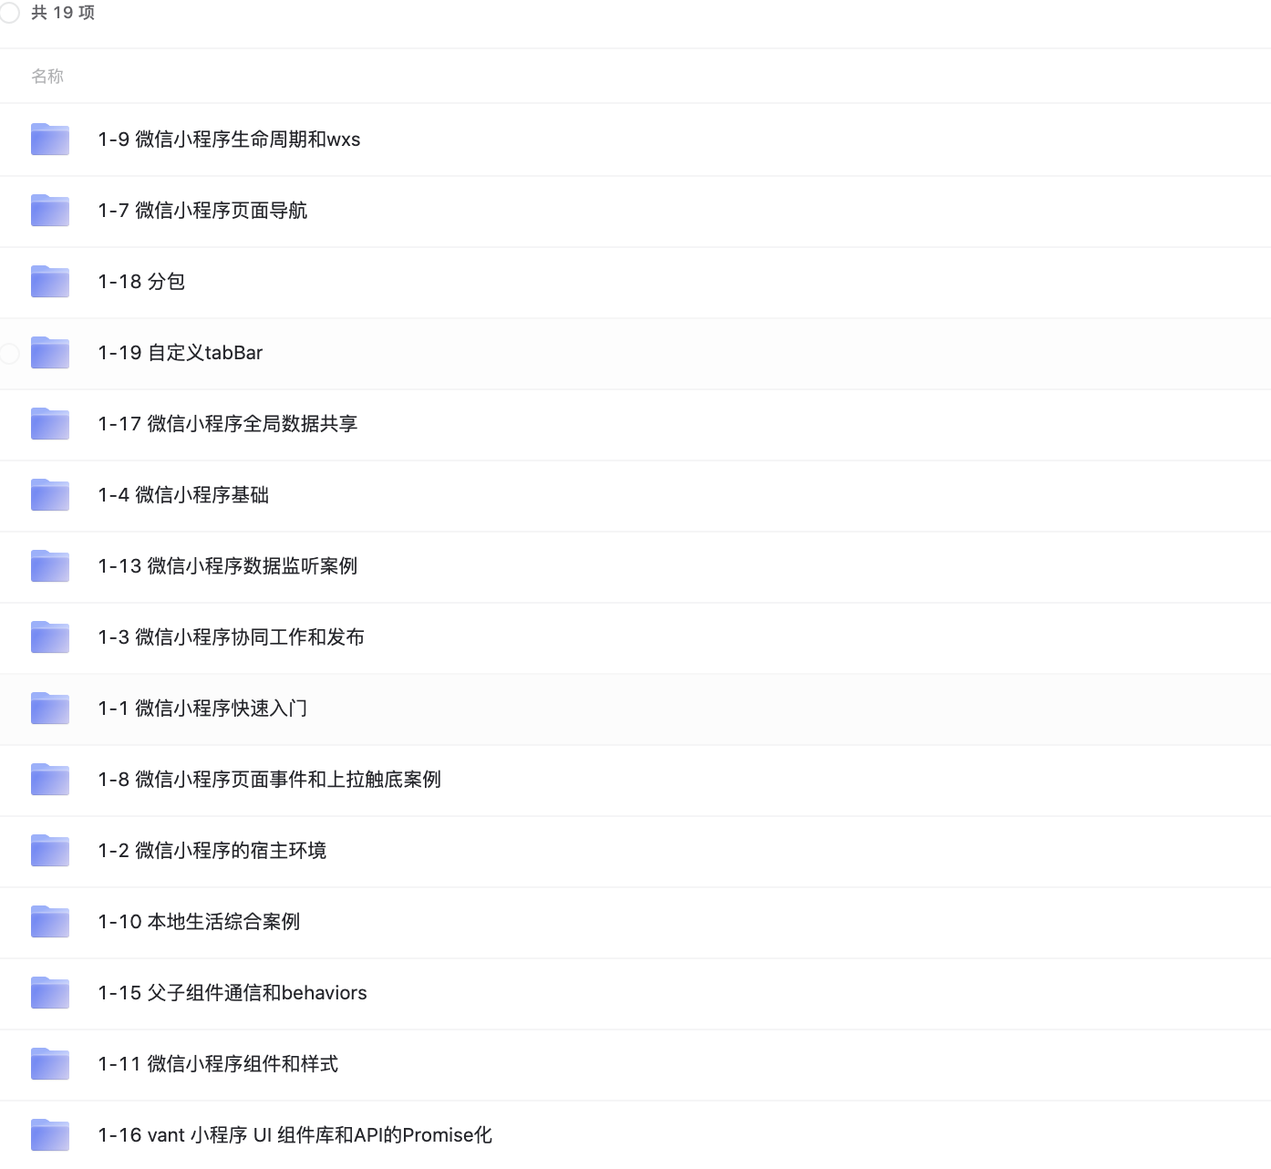Click folder icon for 1-2 微信小程序的宿主环境
The width and height of the screenshot is (1271, 1169).
click(50, 851)
